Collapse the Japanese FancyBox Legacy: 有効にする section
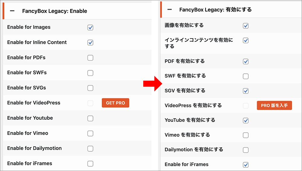 [x=169, y=9]
